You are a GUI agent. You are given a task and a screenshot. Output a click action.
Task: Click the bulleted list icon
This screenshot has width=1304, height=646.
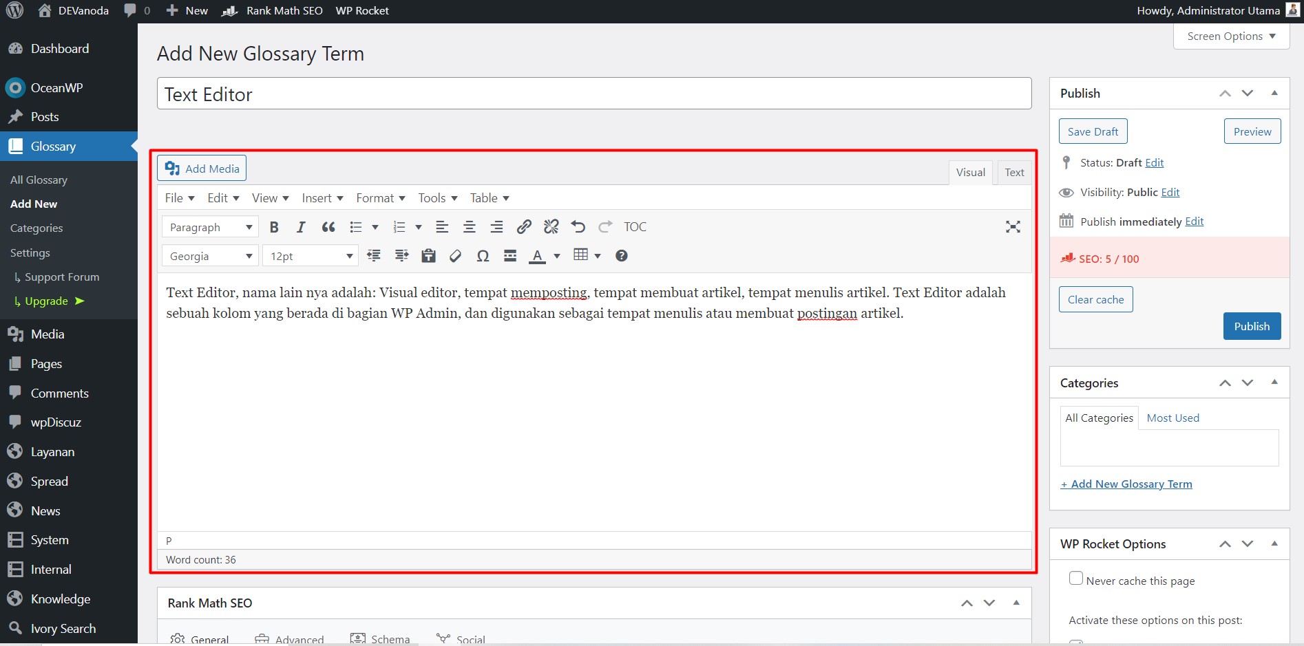356,227
